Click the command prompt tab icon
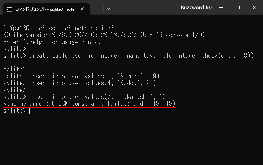Screen dimensions: 263x165 click(10, 9)
